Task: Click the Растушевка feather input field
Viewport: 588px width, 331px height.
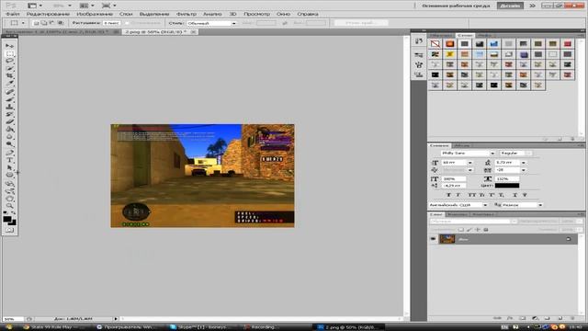Action: pos(111,23)
